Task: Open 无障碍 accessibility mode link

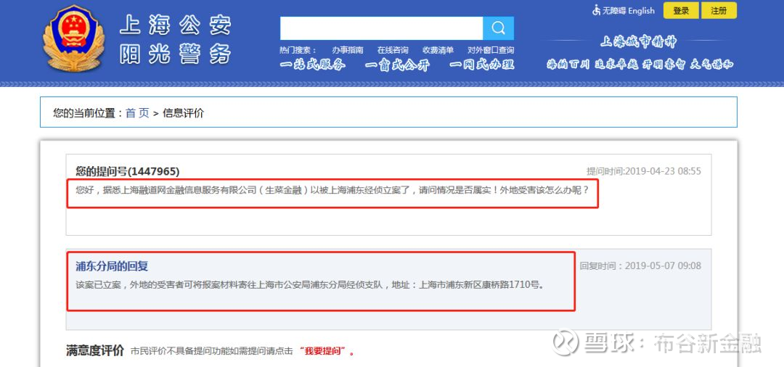Action: [614, 10]
